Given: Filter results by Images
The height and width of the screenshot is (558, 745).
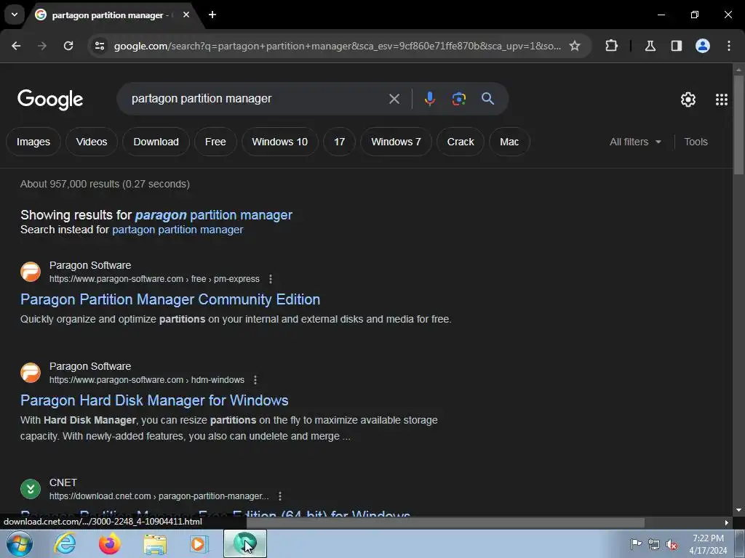Looking at the screenshot, I should click(33, 142).
